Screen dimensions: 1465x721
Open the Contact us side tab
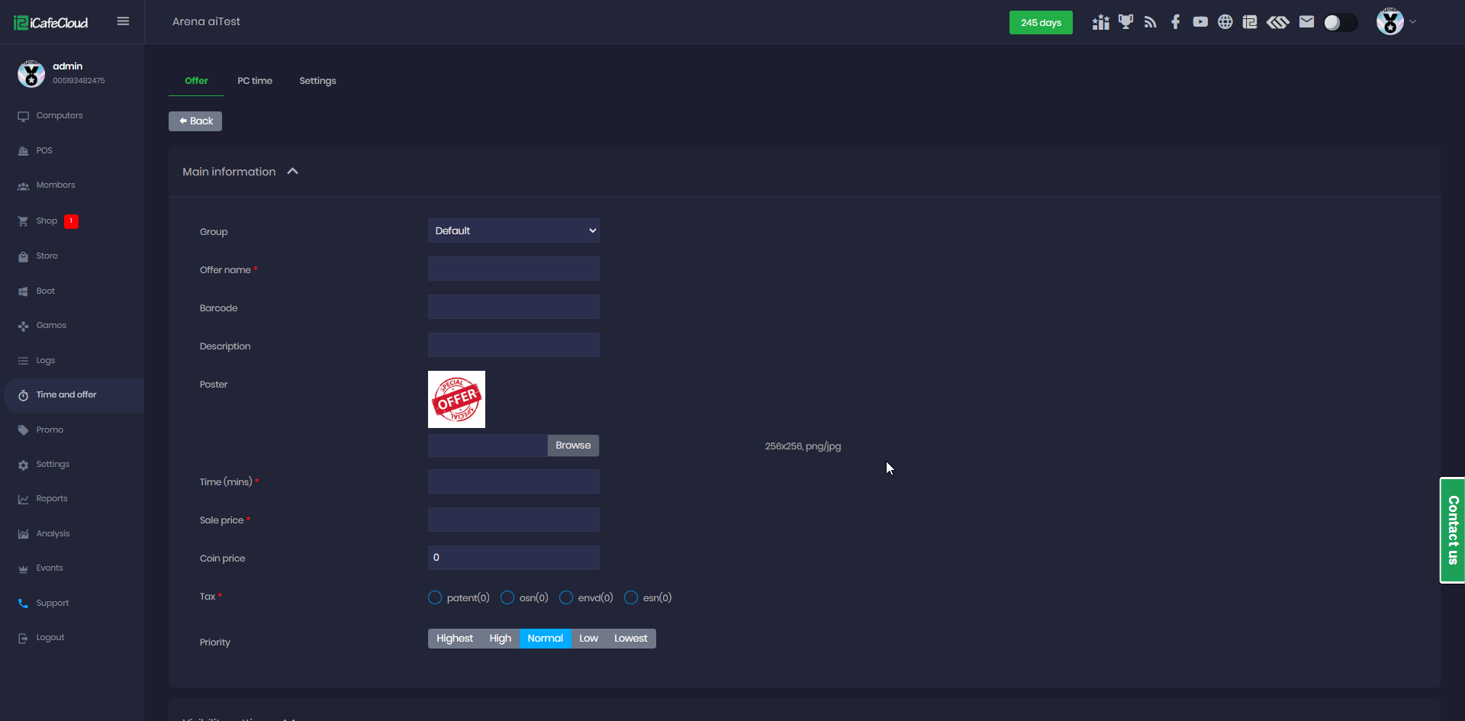click(x=1452, y=530)
